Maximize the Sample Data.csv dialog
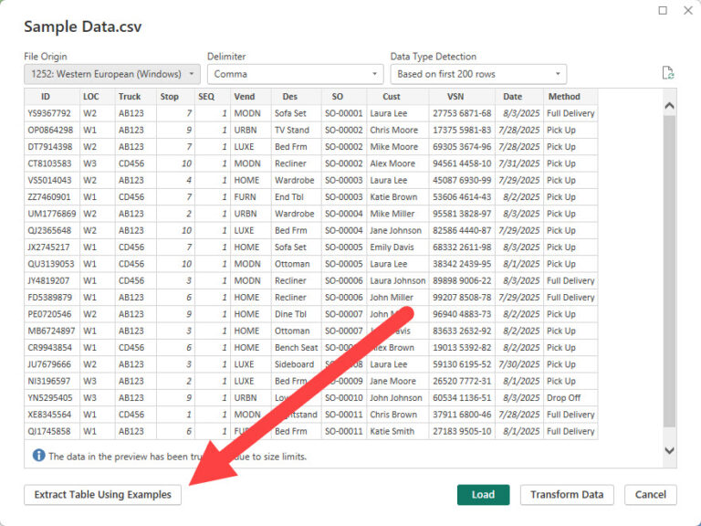 click(663, 10)
